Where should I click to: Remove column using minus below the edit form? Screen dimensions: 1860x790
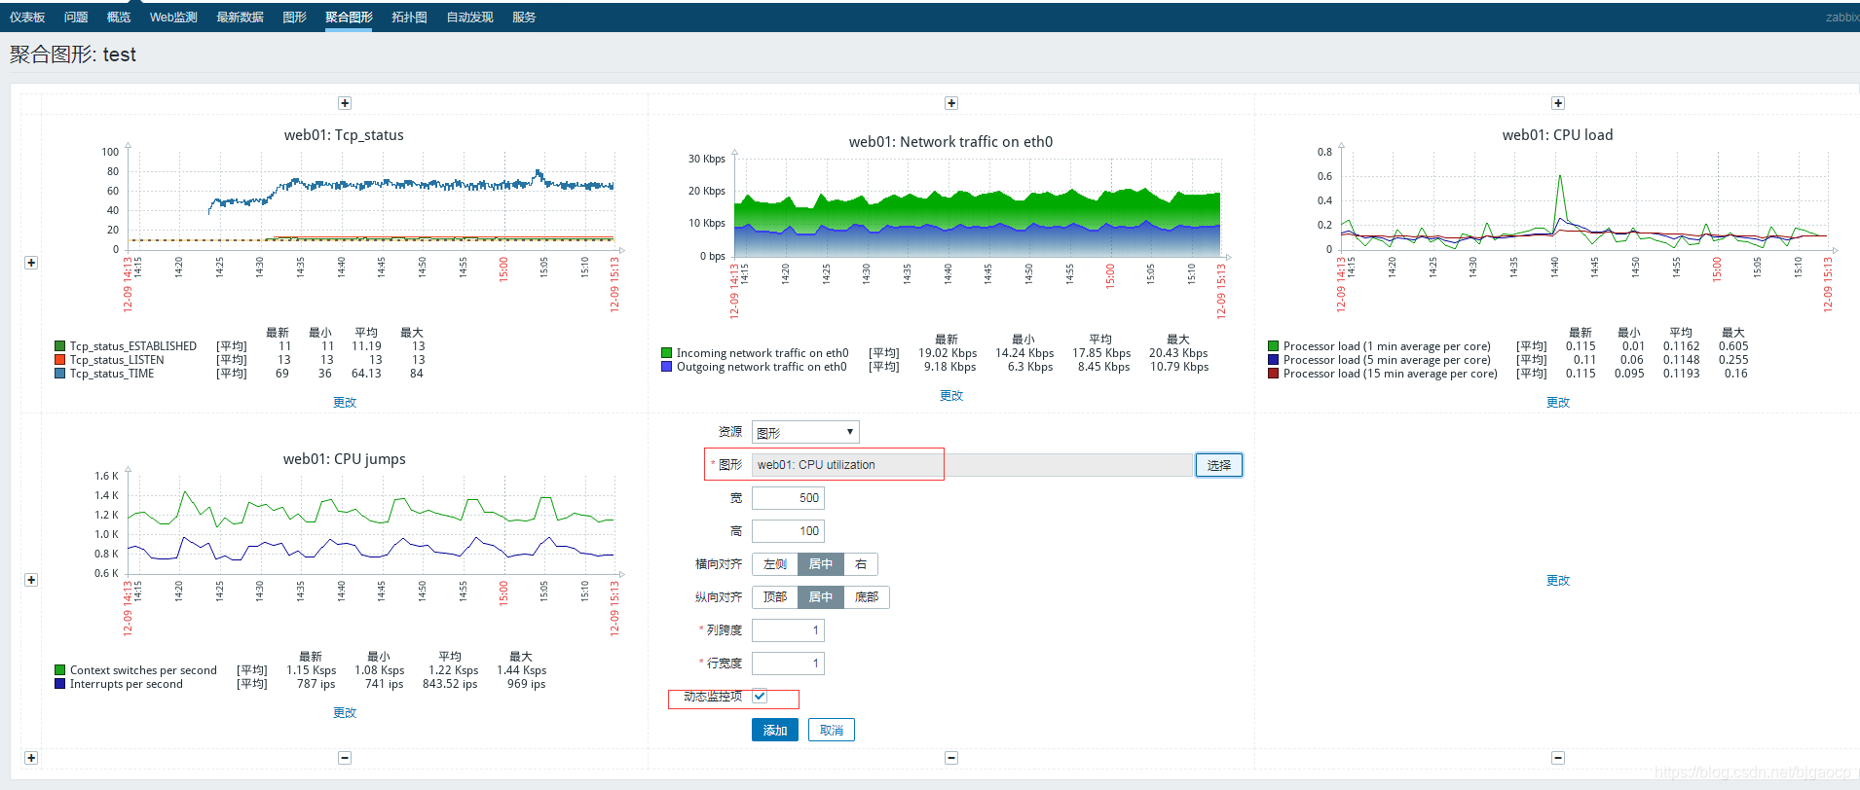pos(951,758)
